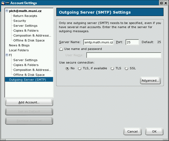Select News & Blogs account
The image size is (169, 141).
coord(19,45)
